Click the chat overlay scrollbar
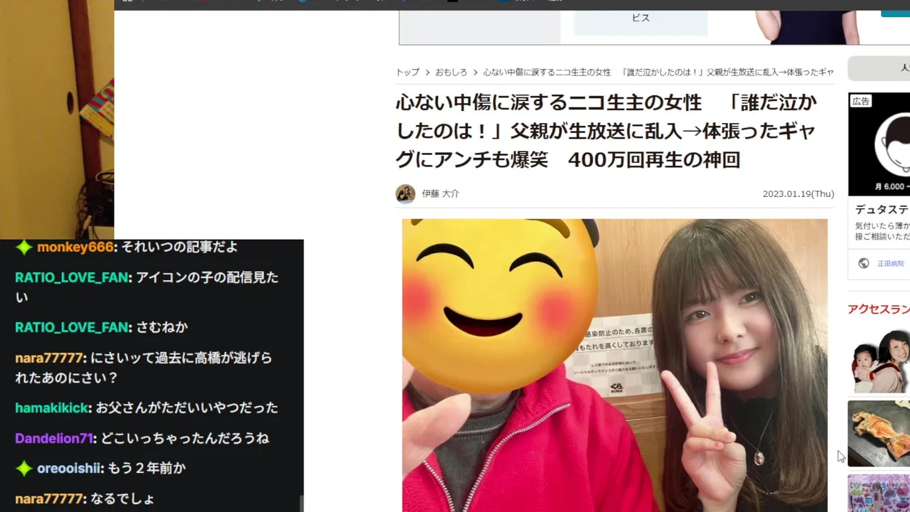 [301, 503]
